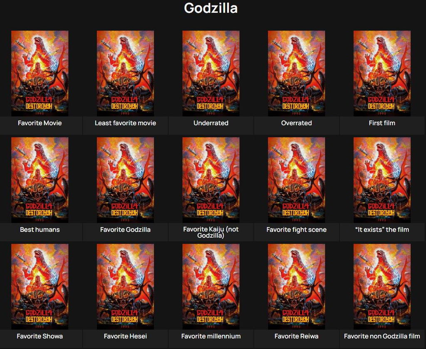
Task: Open poster for Favorite Kaiju (not Godzilla)
Action: point(211,180)
